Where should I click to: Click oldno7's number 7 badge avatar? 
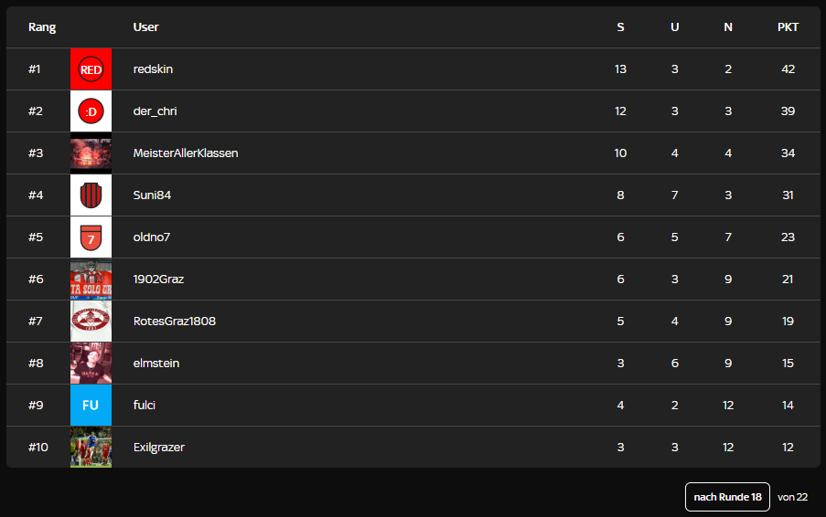[91, 237]
